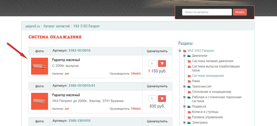The height and width of the screenshot is (126, 277).
Task: Select Колеса и ступицы section
Action: point(205,112)
